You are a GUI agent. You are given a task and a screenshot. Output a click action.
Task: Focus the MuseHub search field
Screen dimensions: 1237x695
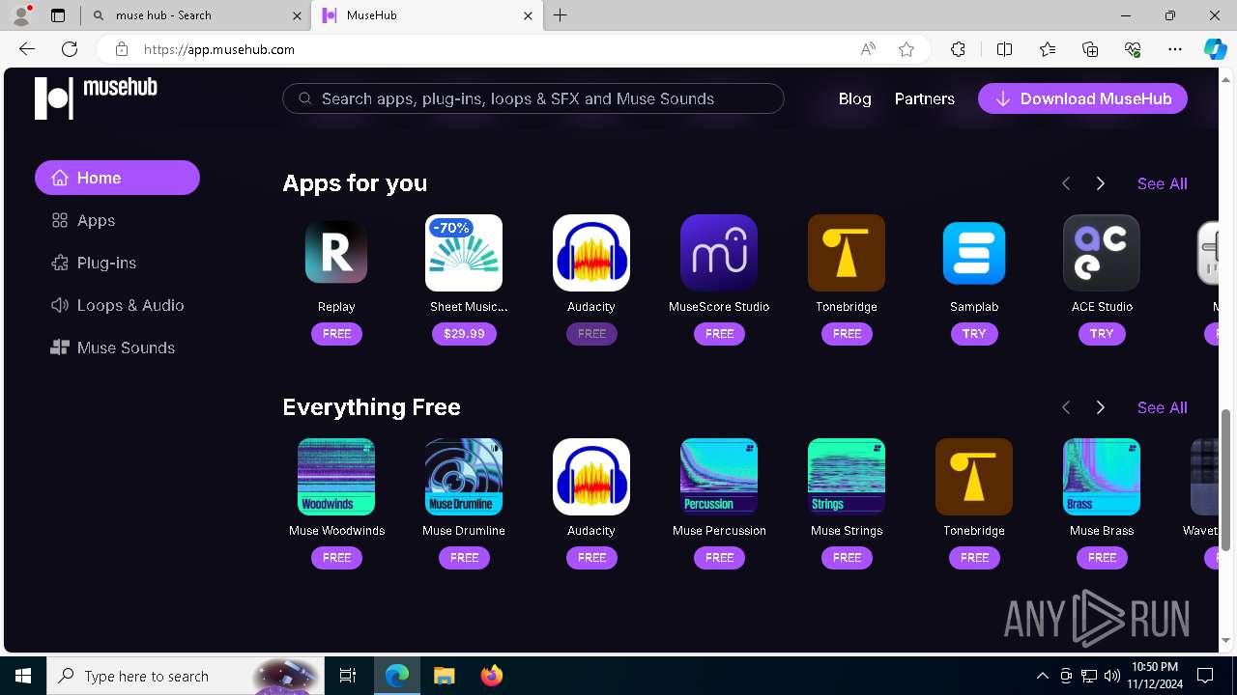pyautogui.click(x=533, y=98)
